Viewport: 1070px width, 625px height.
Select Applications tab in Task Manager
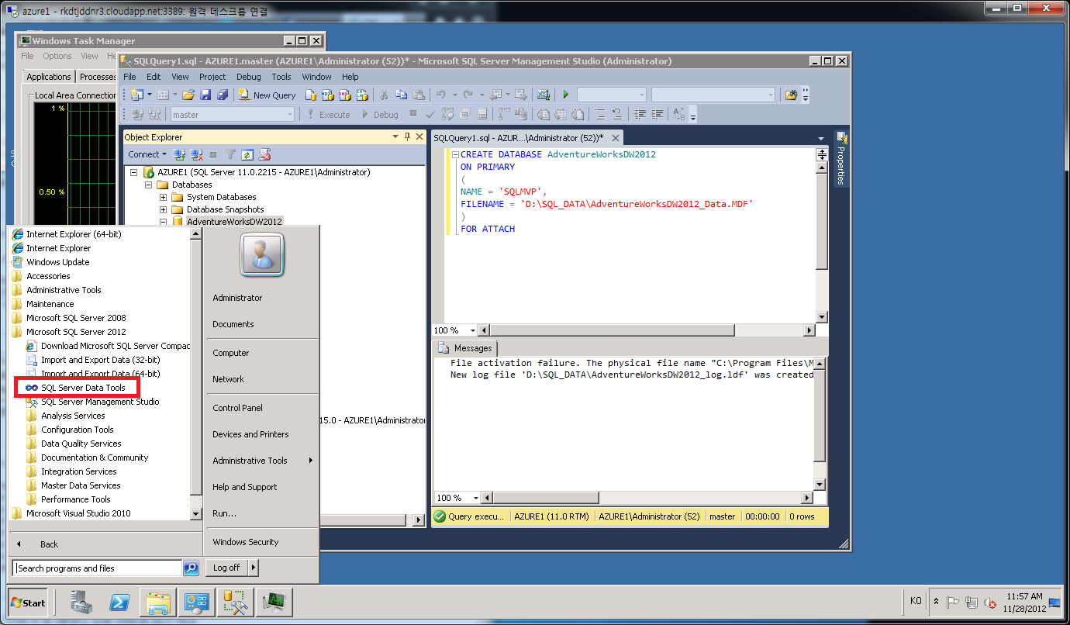click(49, 77)
